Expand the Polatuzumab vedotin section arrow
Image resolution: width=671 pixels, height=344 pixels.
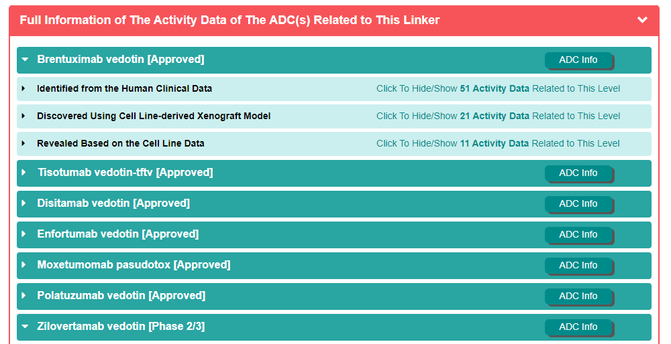pyautogui.click(x=24, y=296)
